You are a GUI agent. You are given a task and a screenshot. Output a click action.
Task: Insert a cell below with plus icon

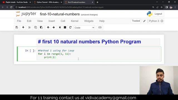(x=23, y=27)
